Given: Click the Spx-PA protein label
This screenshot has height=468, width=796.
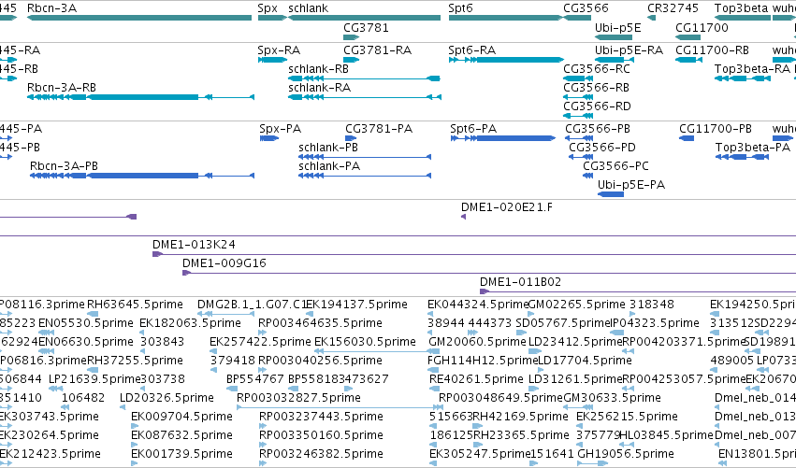Looking at the screenshot, I should pyautogui.click(x=281, y=129).
